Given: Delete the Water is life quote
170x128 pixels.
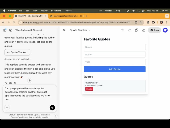Looking at the screenshot, I should tap(89, 89).
